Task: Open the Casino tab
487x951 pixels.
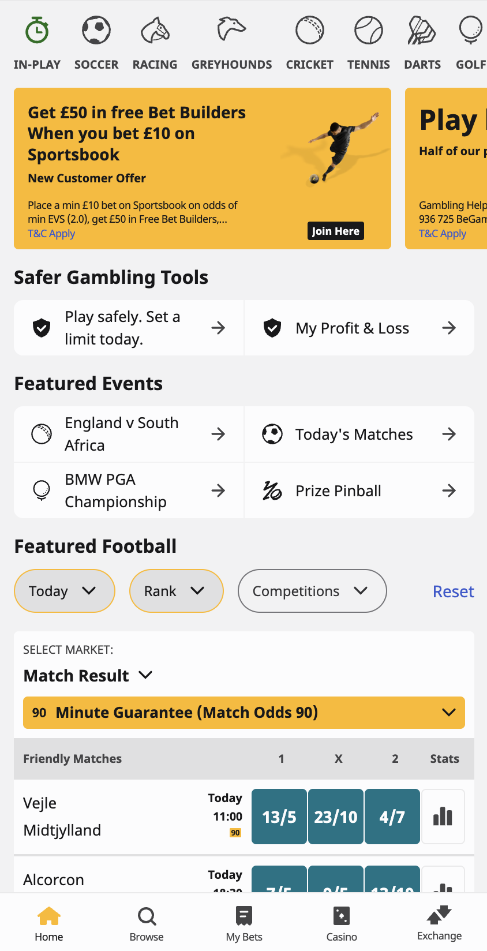Action: [x=342, y=923]
